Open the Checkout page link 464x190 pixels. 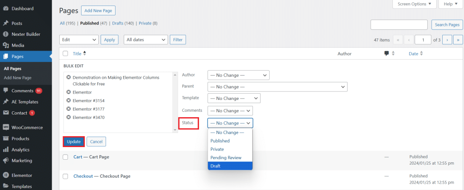[x=83, y=176]
